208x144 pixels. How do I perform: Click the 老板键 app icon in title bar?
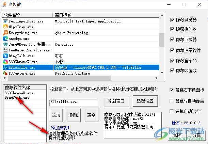[x=4, y=4]
